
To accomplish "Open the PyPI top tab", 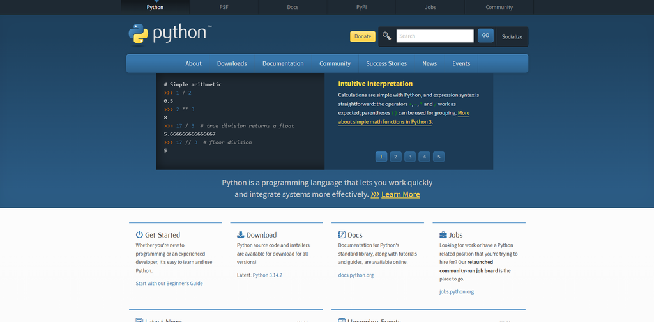I will [361, 7].
